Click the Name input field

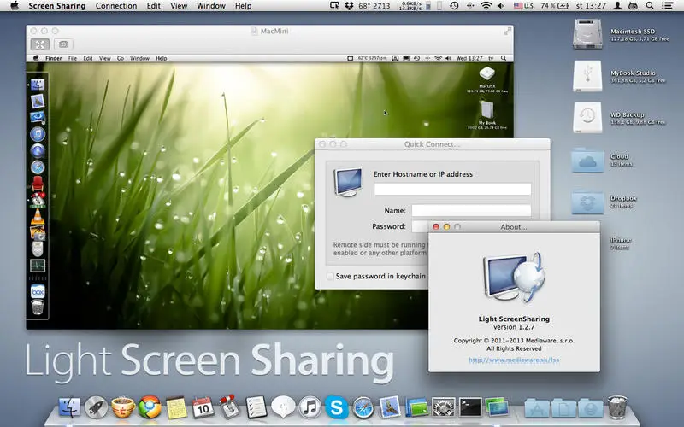tap(470, 210)
